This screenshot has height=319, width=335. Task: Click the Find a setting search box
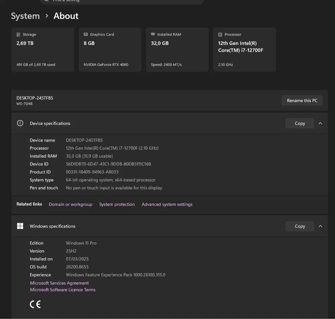pos(122,2)
